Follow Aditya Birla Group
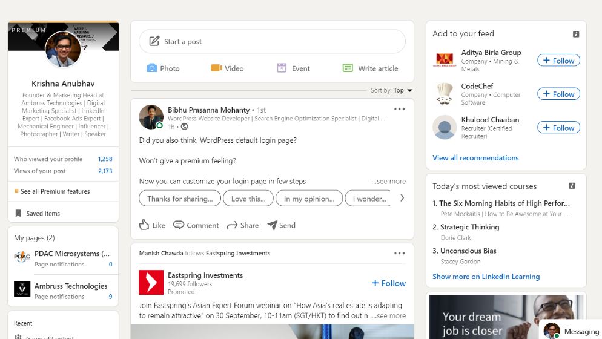The width and height of the screenshot is (602, 339). 558,61
